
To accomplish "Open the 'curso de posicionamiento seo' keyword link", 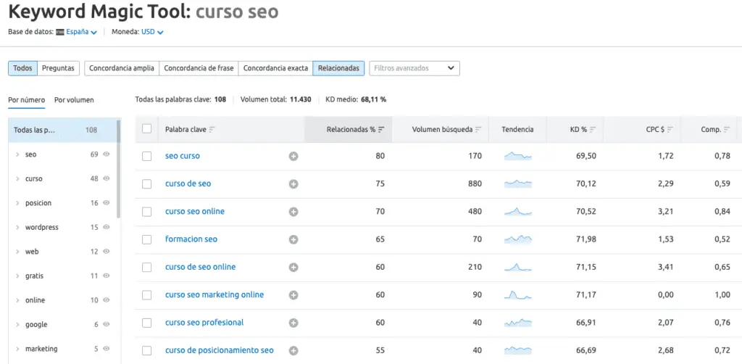I will (219, 350).
